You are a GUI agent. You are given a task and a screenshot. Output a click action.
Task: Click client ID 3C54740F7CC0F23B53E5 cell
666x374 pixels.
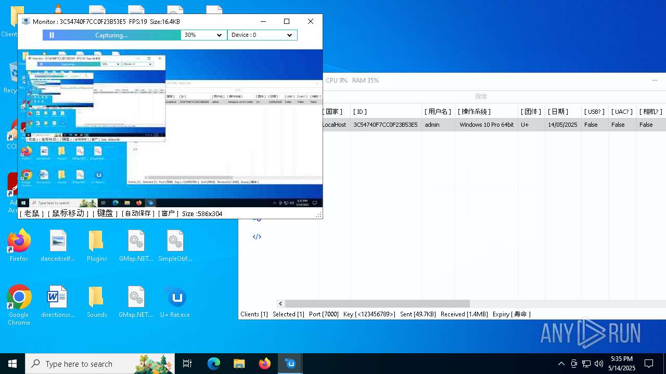(386, 125)
